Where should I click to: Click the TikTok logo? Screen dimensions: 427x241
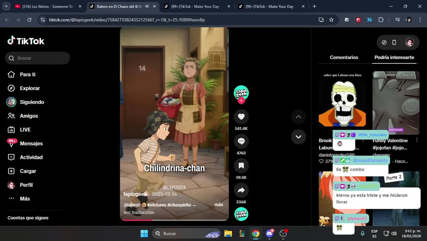click(26, 41)
